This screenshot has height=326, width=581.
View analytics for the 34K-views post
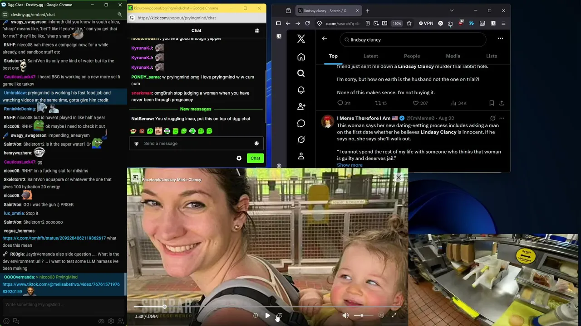click(x=458, y=103)
